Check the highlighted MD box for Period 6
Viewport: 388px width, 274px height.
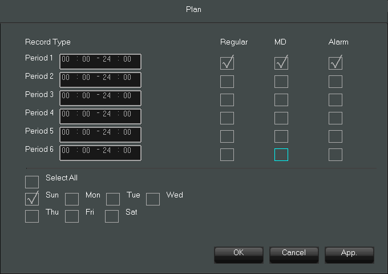(x=281, y=155)
